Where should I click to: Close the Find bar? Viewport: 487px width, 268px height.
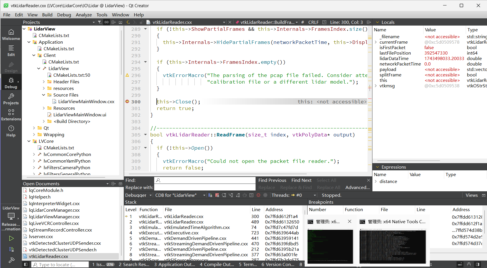[x=369, y=180]
